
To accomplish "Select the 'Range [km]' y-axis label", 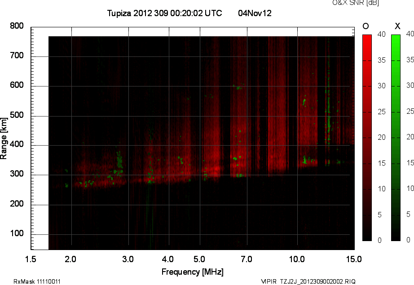I will click(x=4, y=138).
